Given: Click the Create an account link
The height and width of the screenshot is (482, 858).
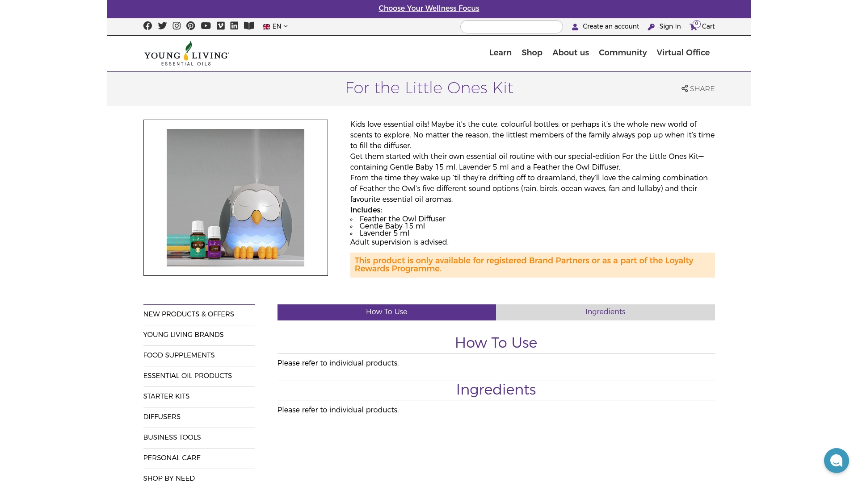Looking at the screenshot, I should [606, 26].
